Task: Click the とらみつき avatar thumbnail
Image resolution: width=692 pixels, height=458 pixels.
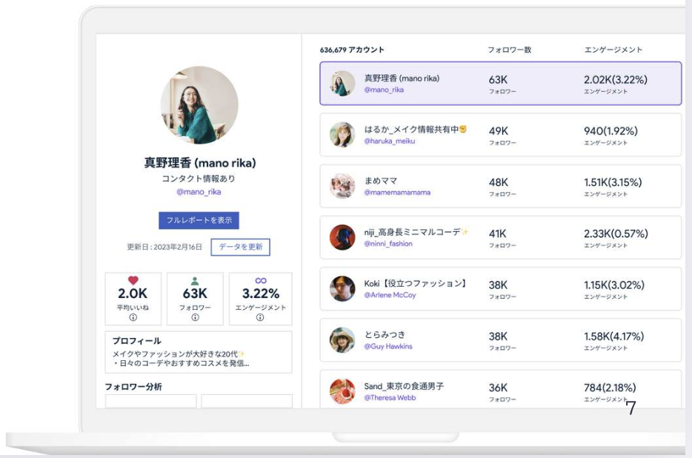Action: (x=342, y=339)
